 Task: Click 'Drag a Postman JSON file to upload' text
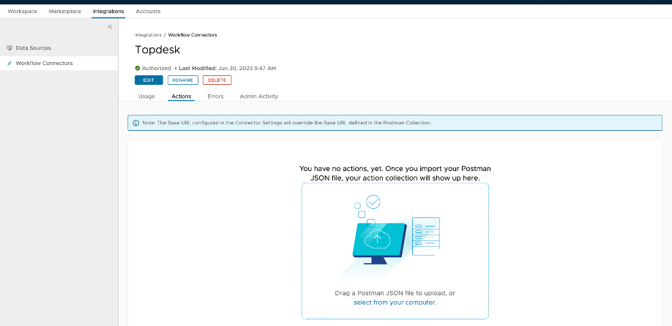pyautogui.click(x=395, y=293)
